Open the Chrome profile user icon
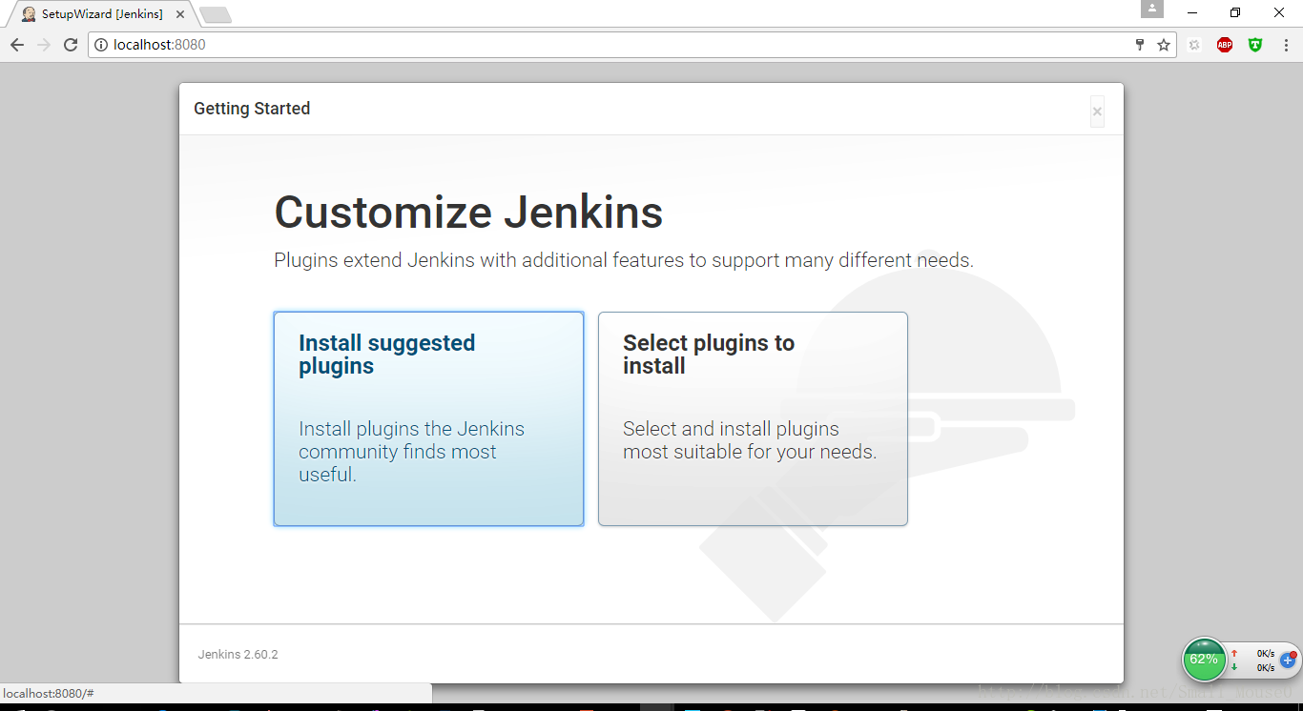1303x711 pixels. click(1152, 9)
